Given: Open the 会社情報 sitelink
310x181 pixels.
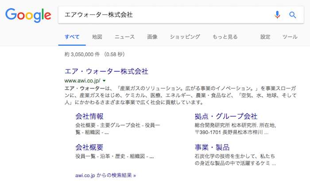Looking at the screenshot, I should point(89,117).
